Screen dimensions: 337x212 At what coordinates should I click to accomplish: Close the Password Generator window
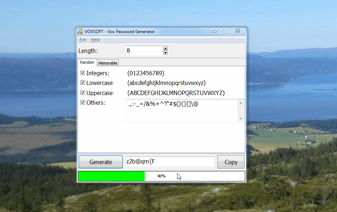tap(238, 31)
